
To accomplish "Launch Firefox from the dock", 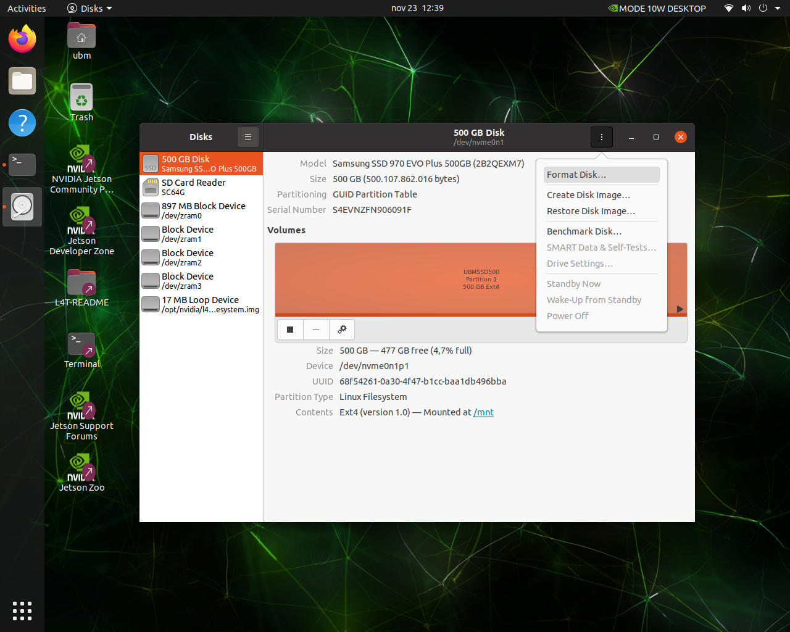I will pyautogui.click(x=22, y=39).
